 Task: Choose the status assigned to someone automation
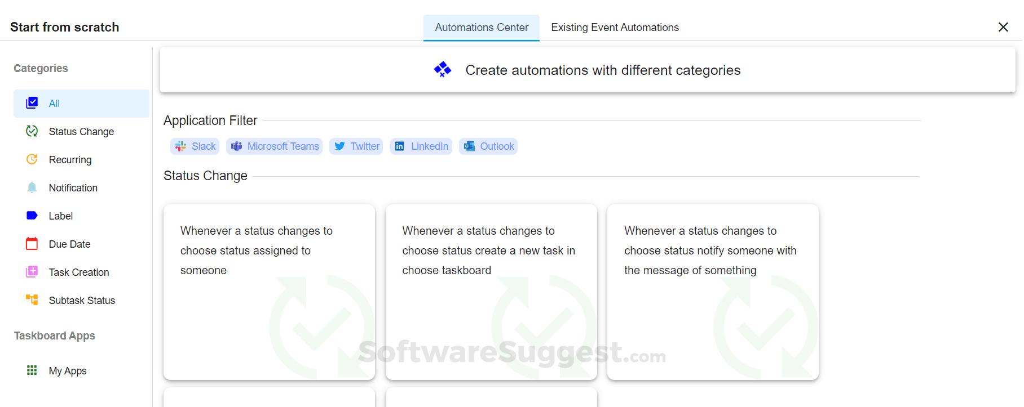269,292
